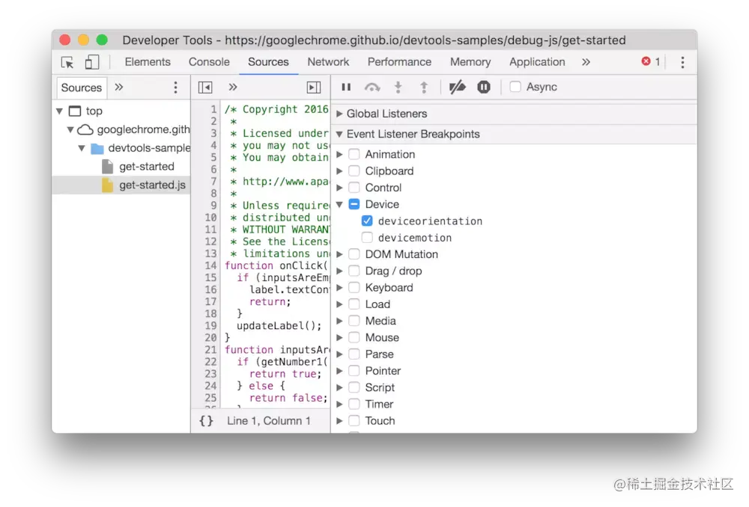Image resolution: width=749 pixels, height=507 pixels.
Task: Step over next function call
Action: (372, 87)
